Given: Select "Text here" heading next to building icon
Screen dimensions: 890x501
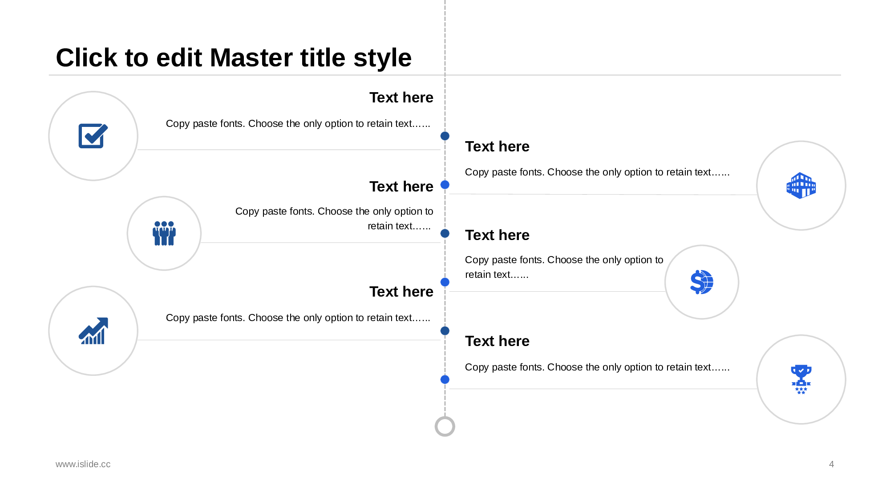Looking at the screenshot, I should (497, 147).
